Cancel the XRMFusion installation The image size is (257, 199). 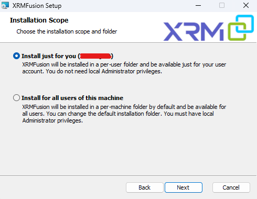231,187
